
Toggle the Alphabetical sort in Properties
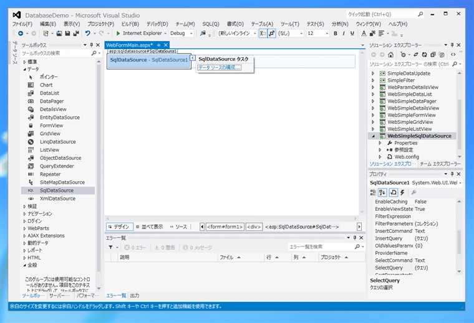pyautogui.click(x=382, y=192)
